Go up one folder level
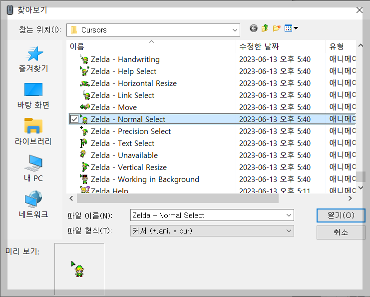The width and height of the screenshot is (370, 297). (265, 28)
